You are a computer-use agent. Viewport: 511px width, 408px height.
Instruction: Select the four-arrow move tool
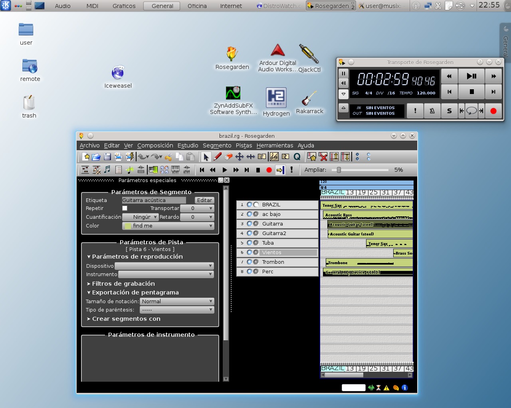coord(240,157)
